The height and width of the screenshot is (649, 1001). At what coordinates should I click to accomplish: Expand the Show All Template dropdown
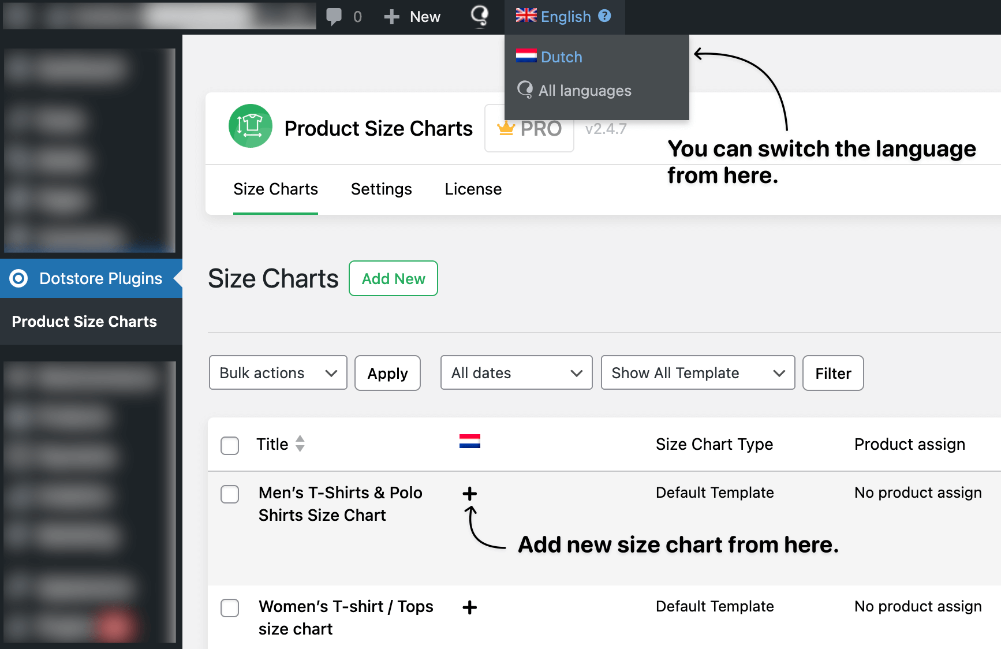coord(697,372)
